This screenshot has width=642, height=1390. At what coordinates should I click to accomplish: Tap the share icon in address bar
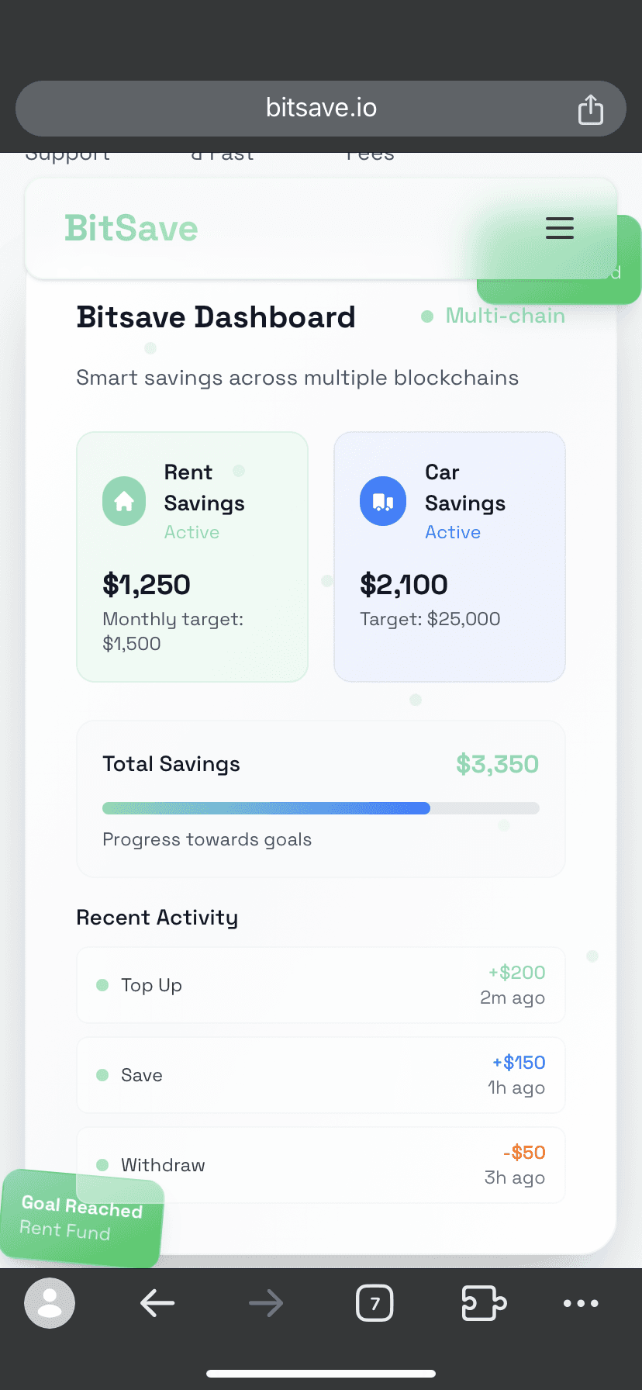[x=590, y=109]
